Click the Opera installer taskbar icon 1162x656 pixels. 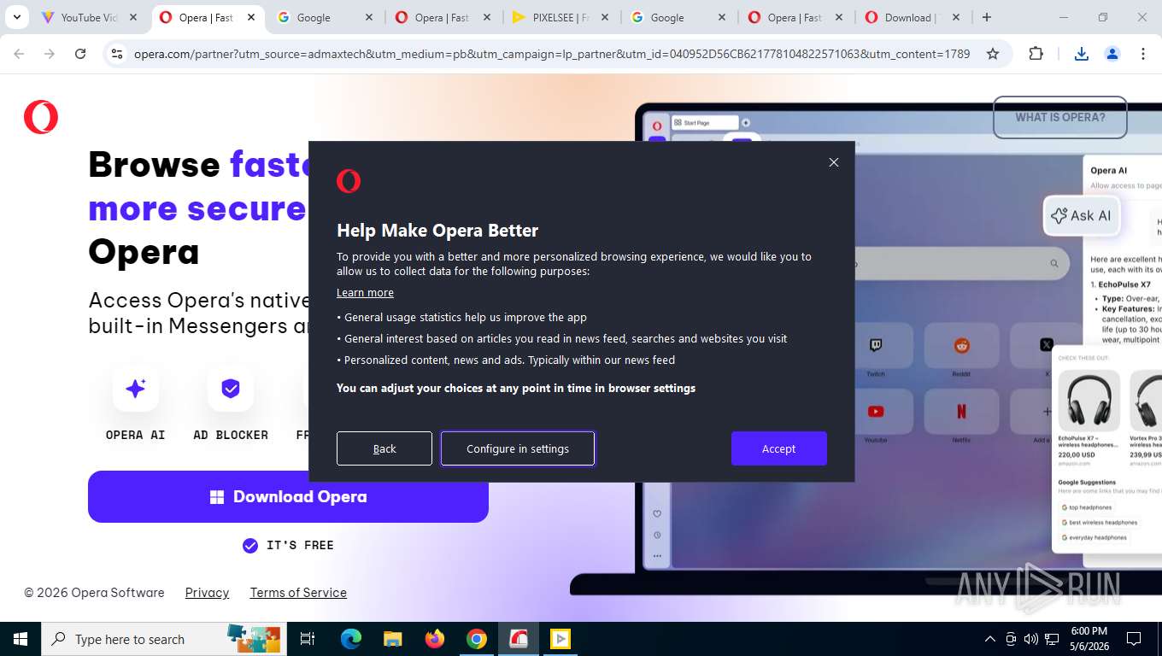pos(519,639)
